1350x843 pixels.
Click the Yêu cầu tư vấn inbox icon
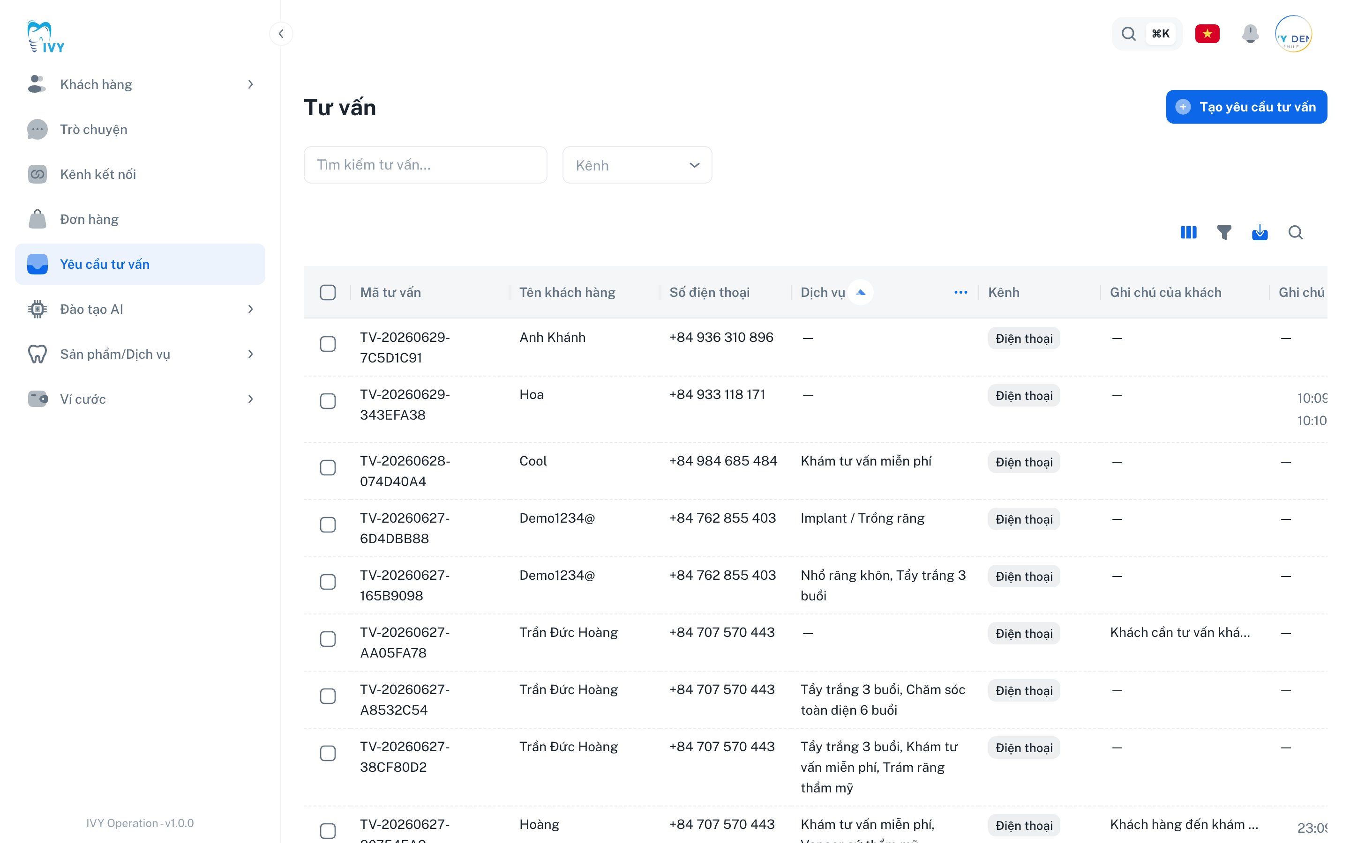(37, 264)
